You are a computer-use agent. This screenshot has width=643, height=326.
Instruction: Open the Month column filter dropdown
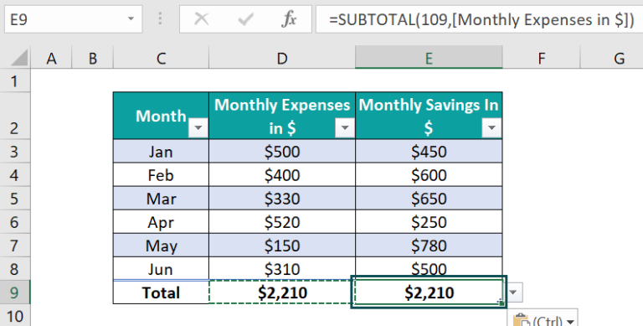tap(198, 128)
